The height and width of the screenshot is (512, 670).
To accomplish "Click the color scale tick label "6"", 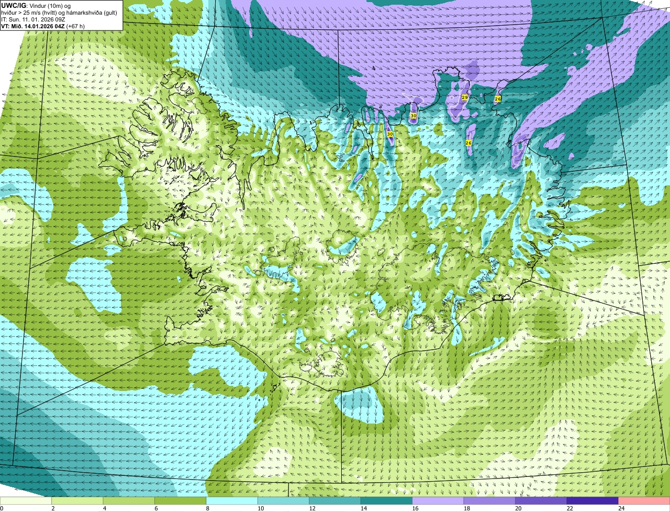I will (x=155, y=508).
